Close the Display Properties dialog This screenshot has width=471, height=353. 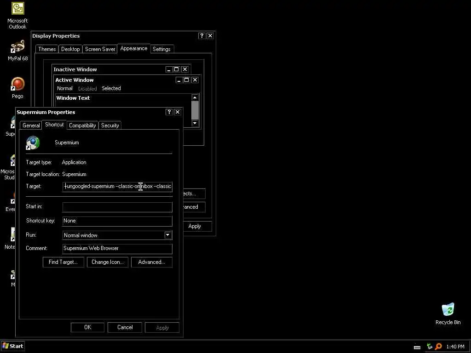pyautogui.click(x=210, y=36)
